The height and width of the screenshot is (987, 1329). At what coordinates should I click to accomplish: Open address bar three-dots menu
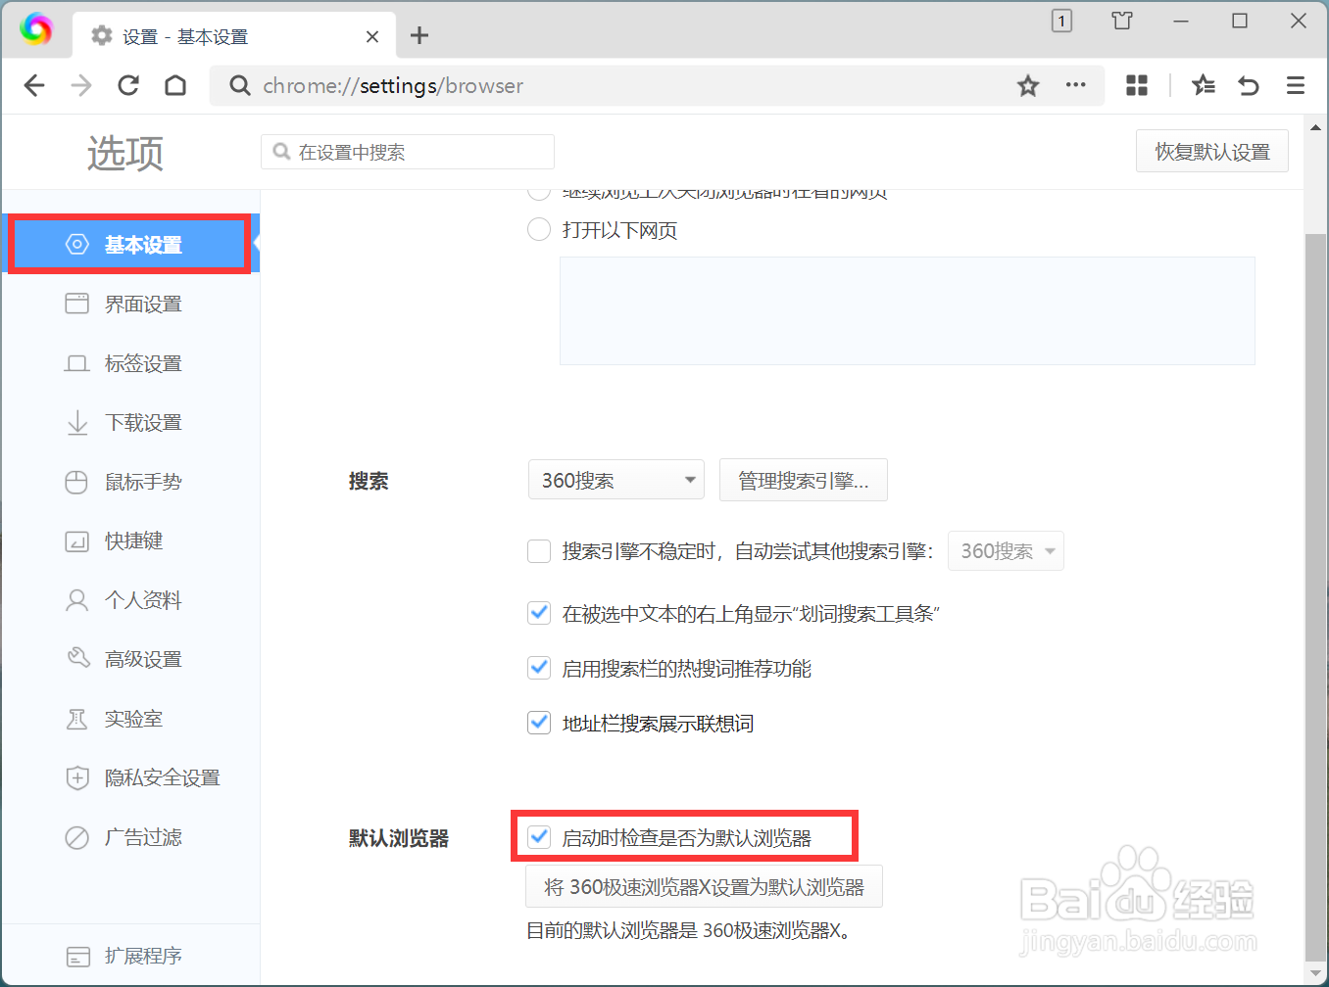point(1076,85)
